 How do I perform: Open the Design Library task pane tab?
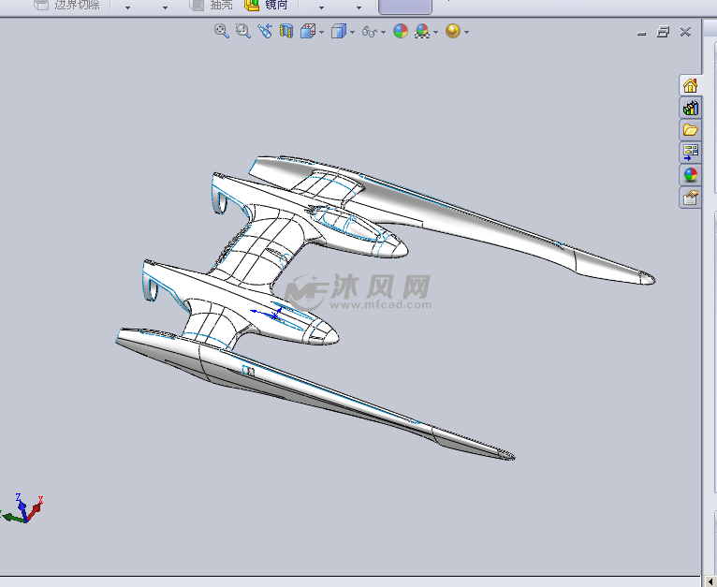click(x=690, y=108)
